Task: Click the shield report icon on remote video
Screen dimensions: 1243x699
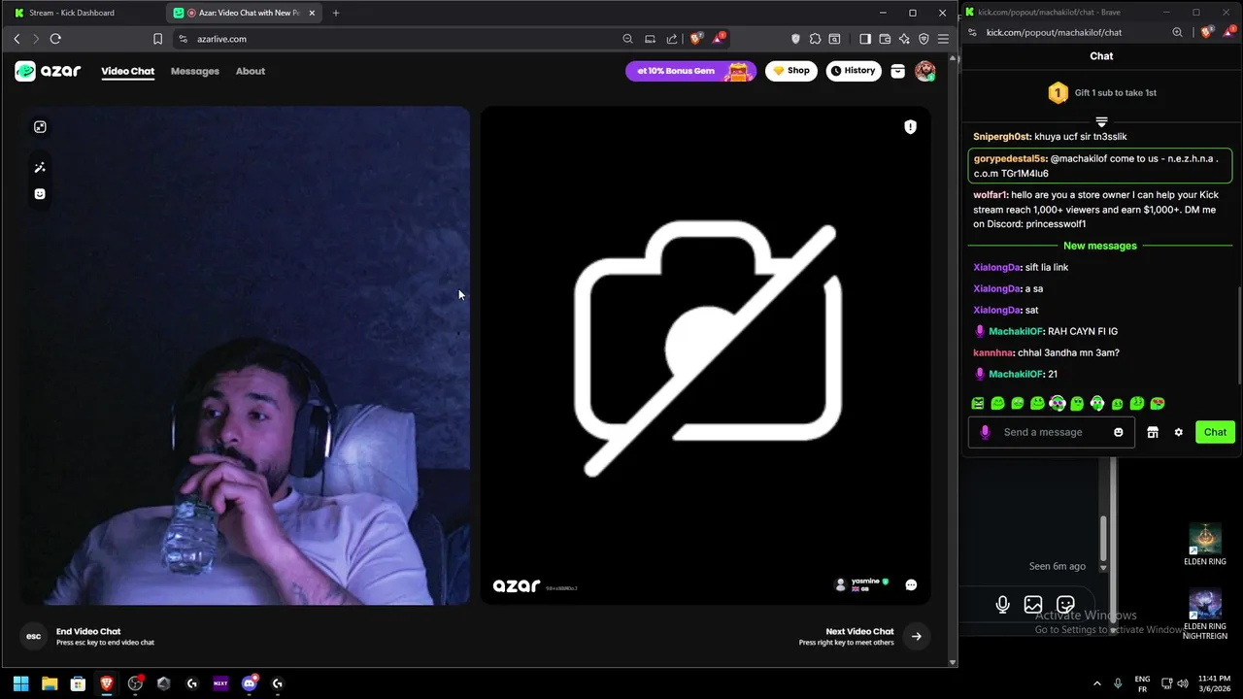Action: (x=910, y=127)
